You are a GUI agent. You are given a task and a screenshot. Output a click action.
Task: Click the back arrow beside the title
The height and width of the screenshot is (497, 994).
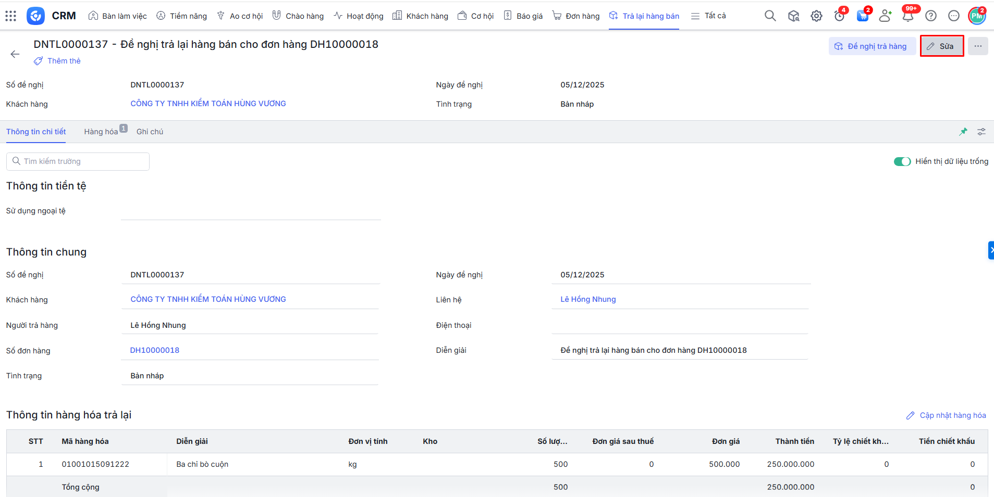pyautogui.click(x=15, y=54)
